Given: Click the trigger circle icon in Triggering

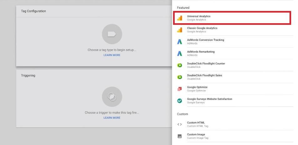Looking at the screenshot, I should click(112, 97).
